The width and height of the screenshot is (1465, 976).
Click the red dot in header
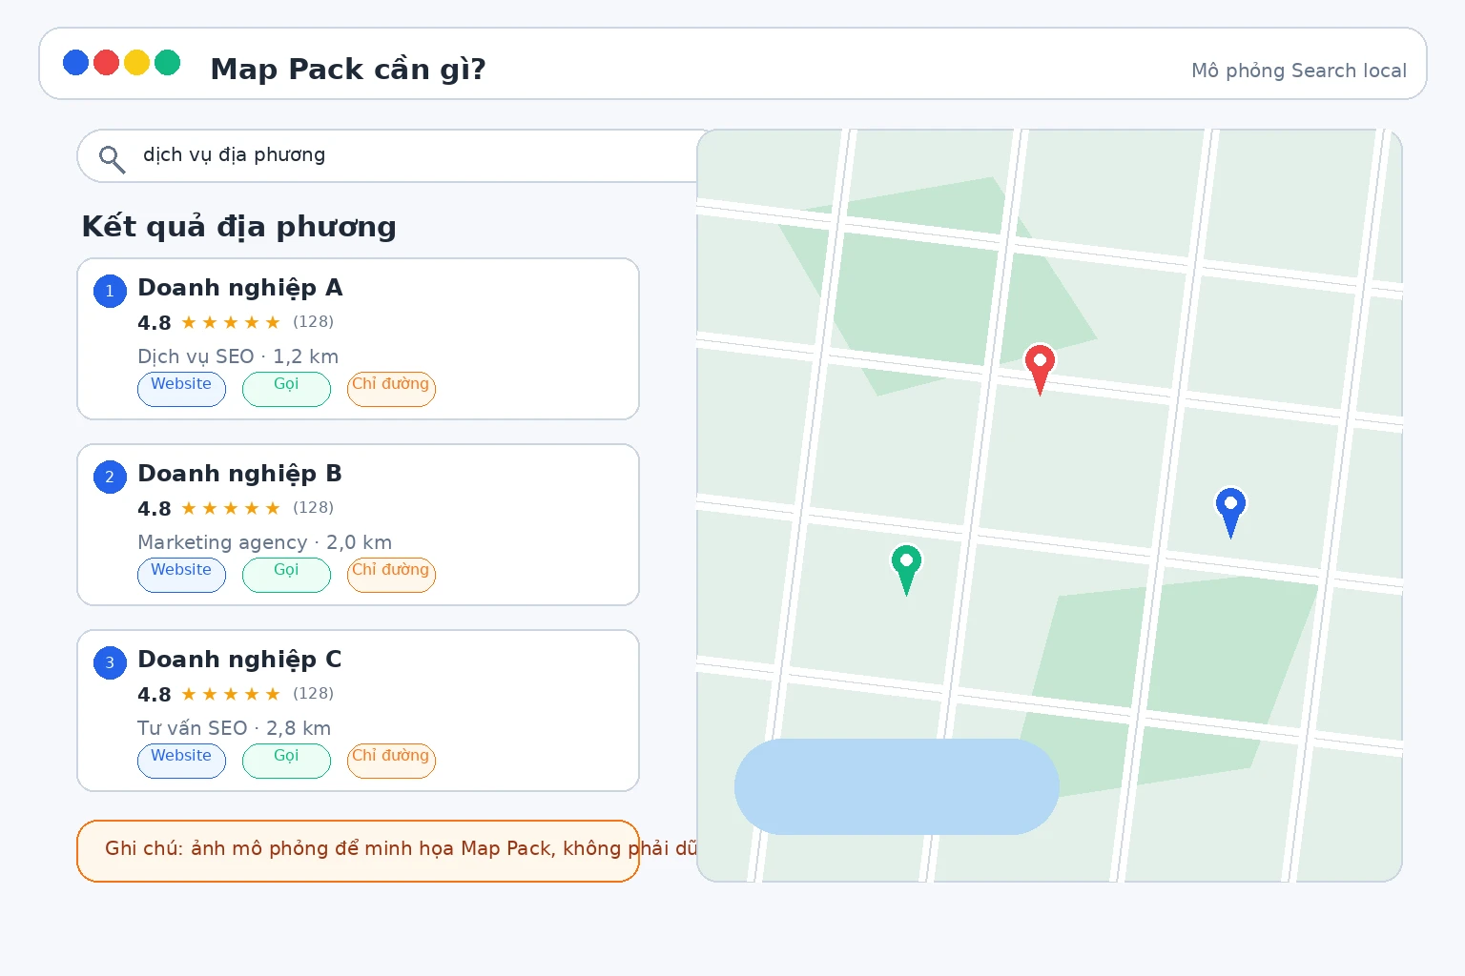(107, 62)
